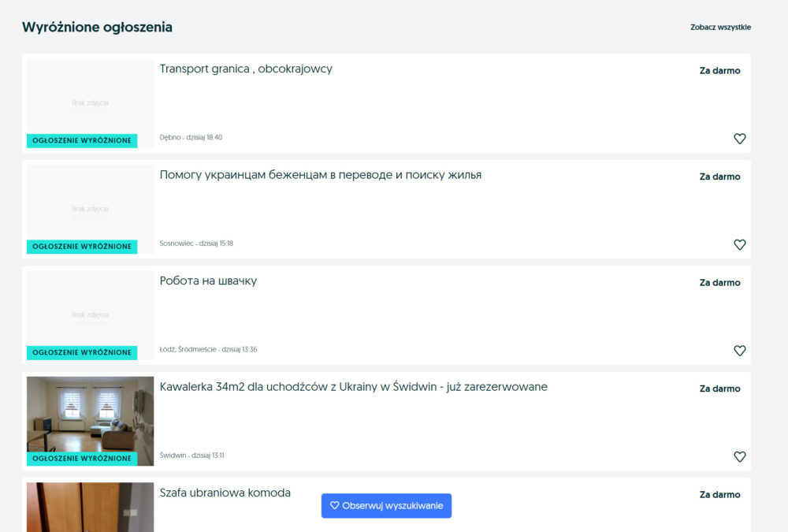Click the Wyróżnione ogłoszenia heading
The image size is (788, 532).
click(97, 27)
